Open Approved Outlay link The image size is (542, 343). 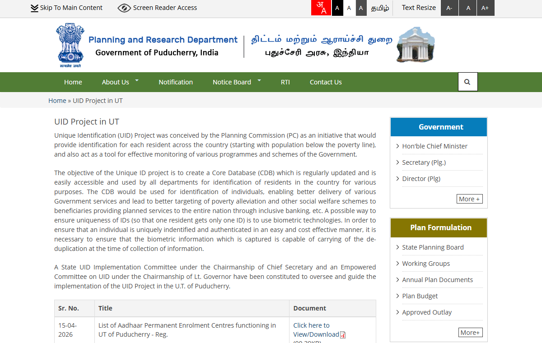(427, 312)
